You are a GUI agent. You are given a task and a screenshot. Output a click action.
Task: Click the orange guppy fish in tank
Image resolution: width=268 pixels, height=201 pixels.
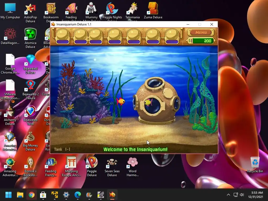tap(120, 101)
